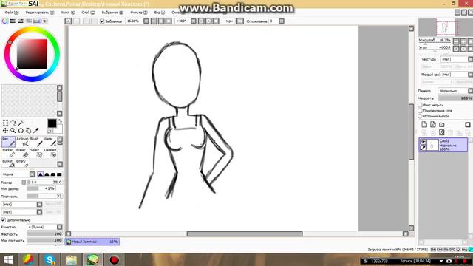Select the flattest brush edge shape
The image size is (473, 266).
(x=59, y=174)
